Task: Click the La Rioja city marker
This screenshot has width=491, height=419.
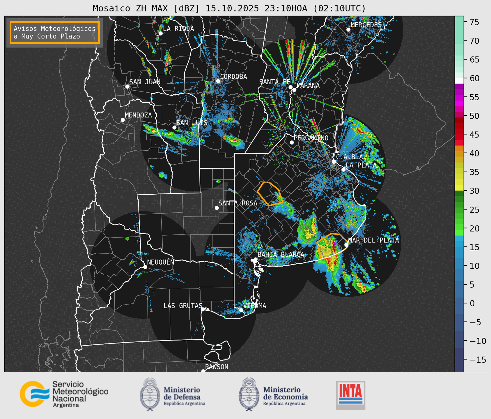Action: (x=160, y=34)
